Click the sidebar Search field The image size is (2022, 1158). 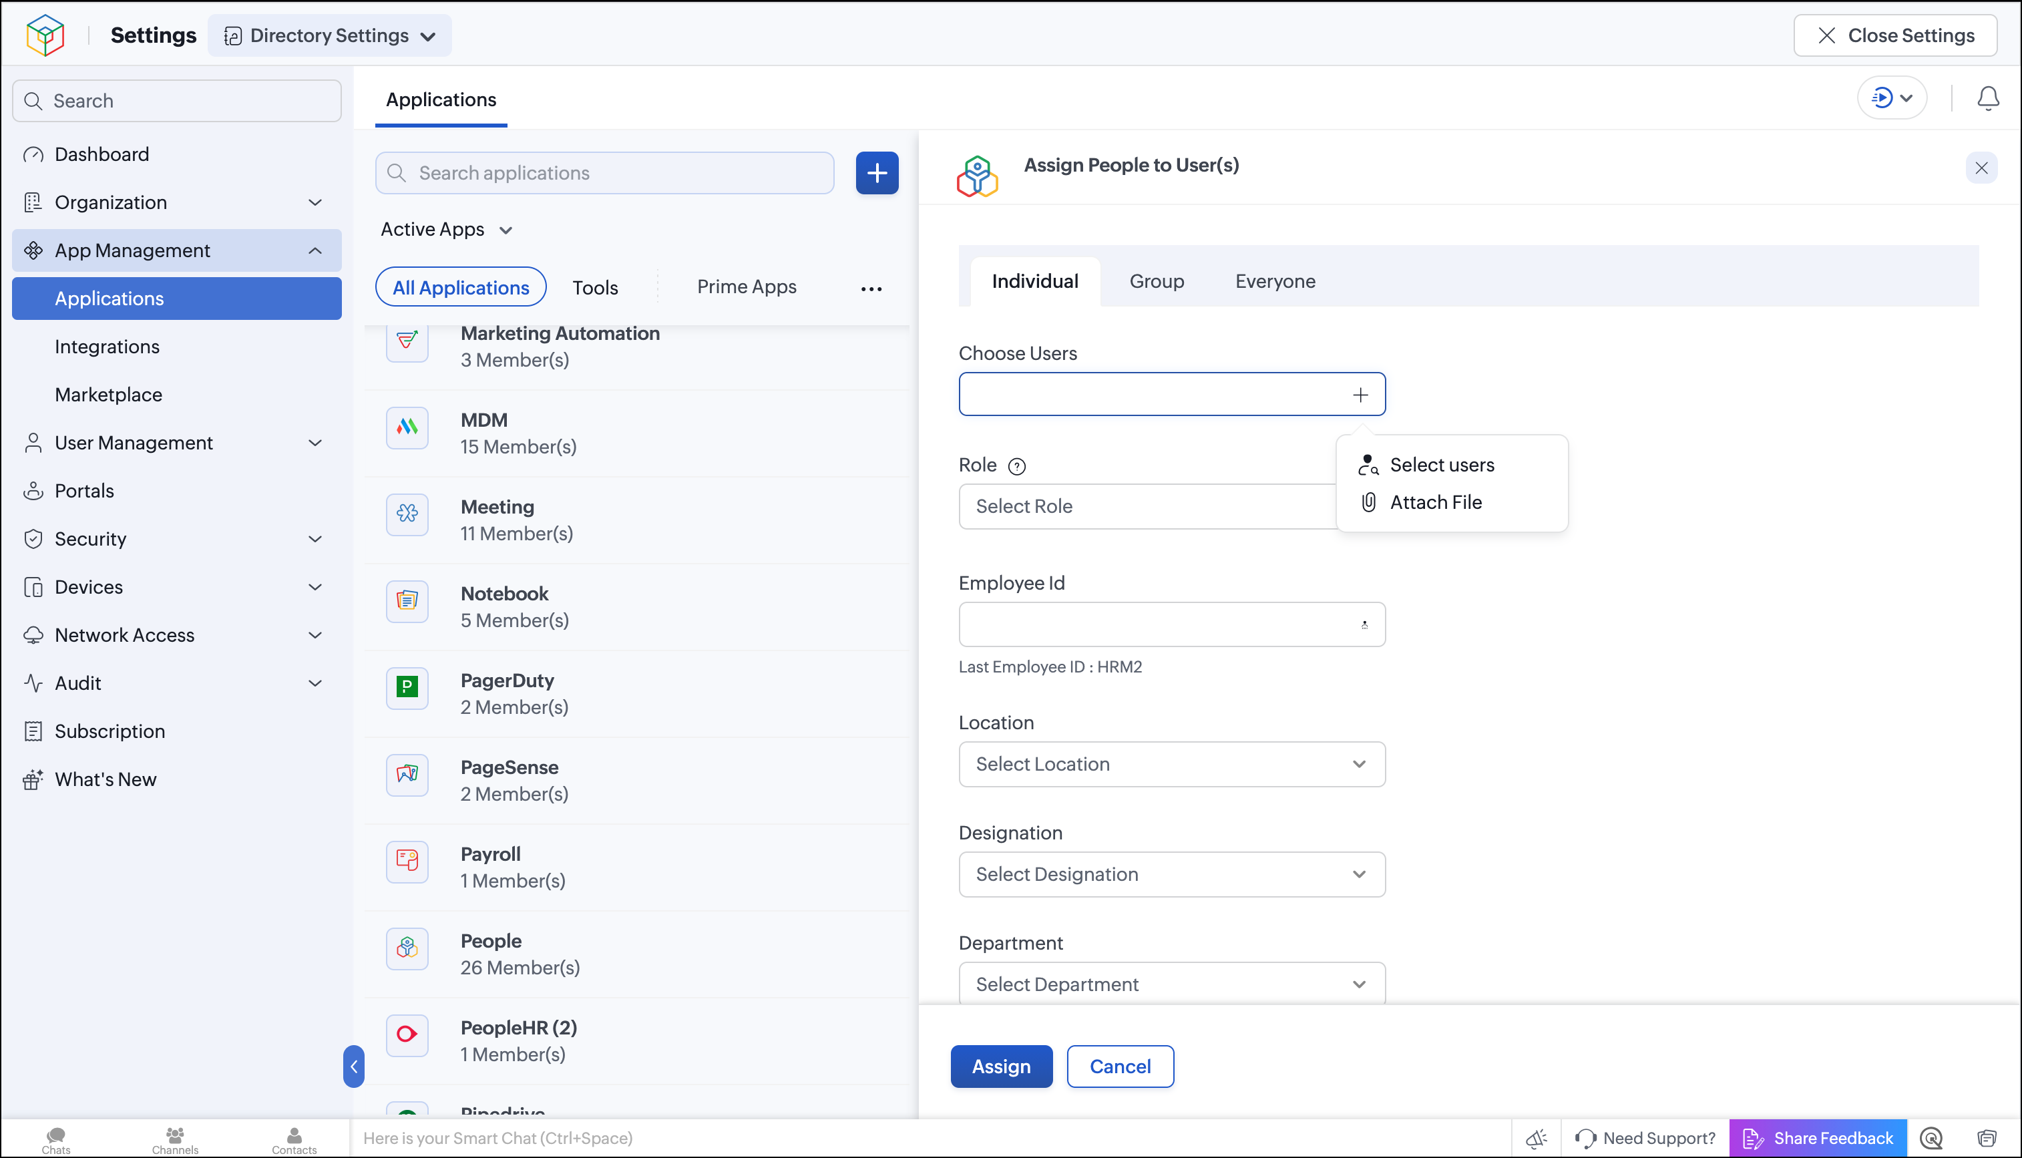click(x=176, y=101)
